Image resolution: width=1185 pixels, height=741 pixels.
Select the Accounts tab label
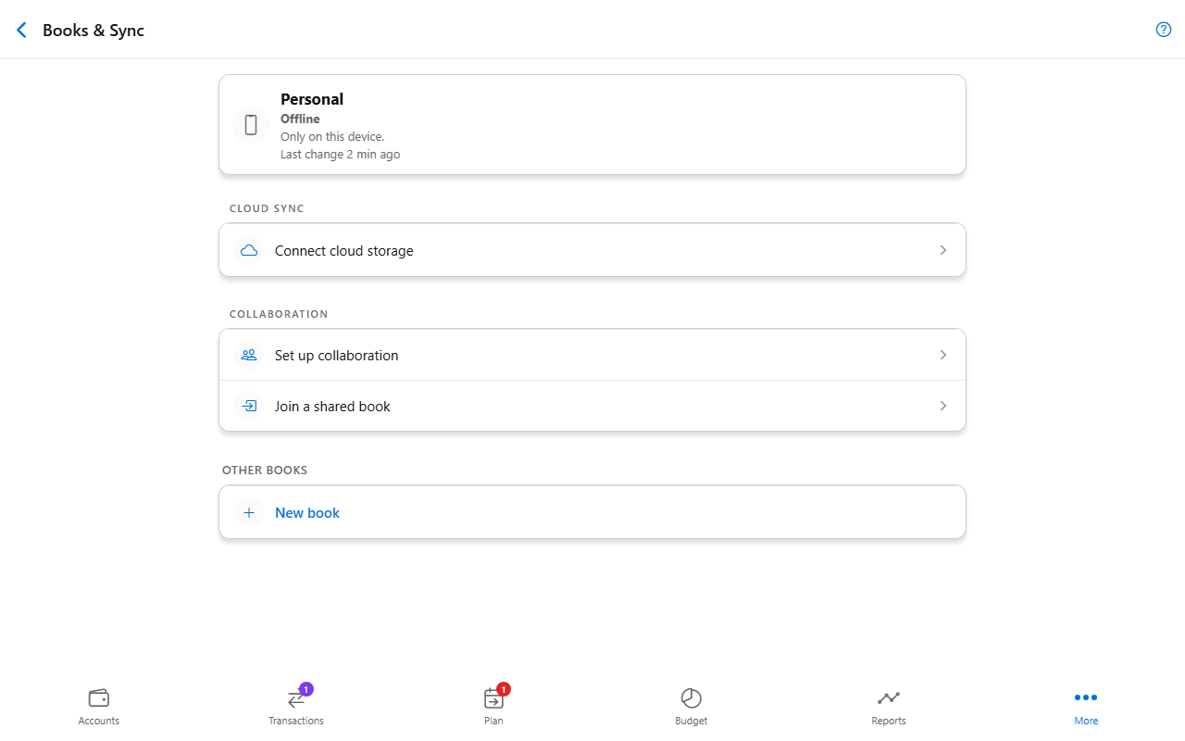pyautogui.click(x=99, y=721)
